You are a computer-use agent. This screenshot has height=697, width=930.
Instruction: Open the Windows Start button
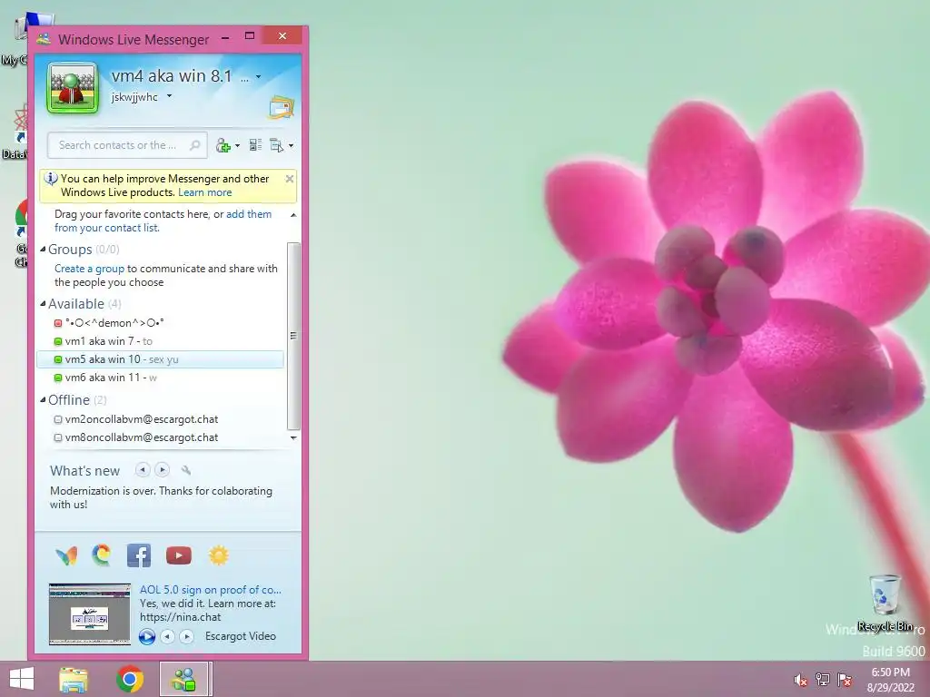click(x=22, y=679)
